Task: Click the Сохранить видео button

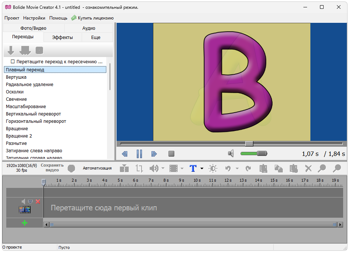Action: pos(52,168)
